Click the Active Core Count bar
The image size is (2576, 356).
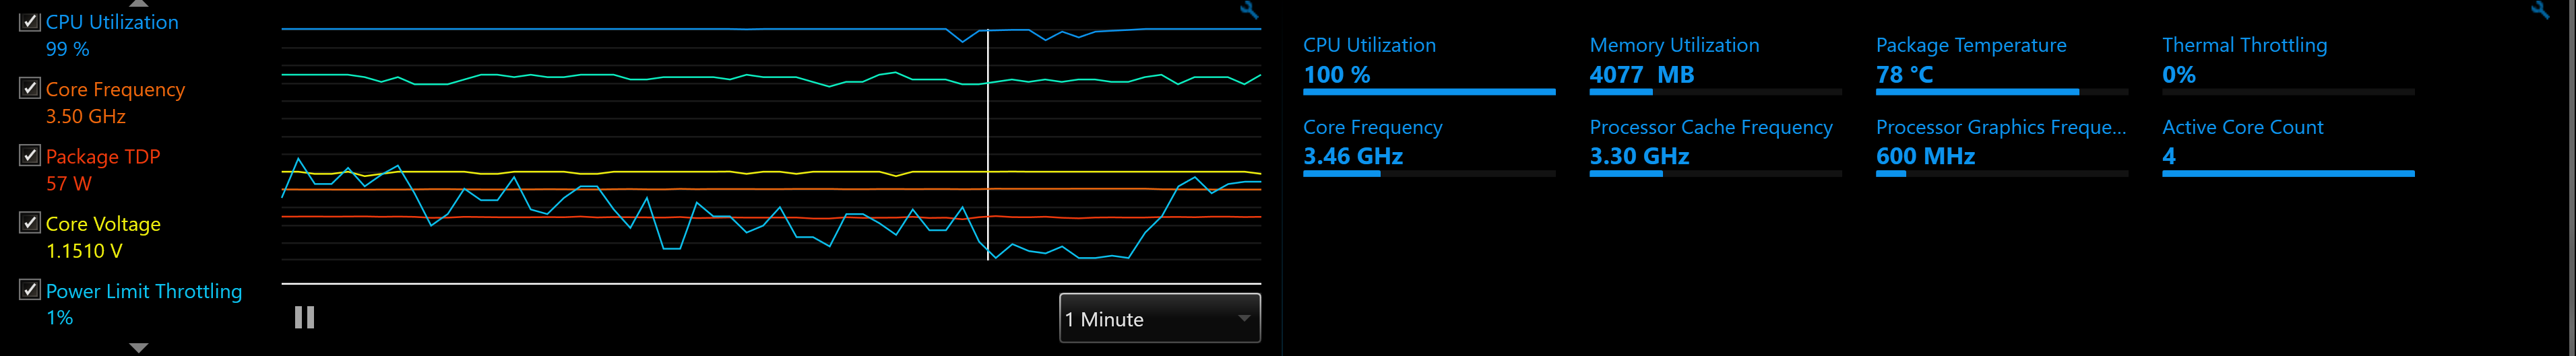pyautogui.click(x=2288, y=174)
